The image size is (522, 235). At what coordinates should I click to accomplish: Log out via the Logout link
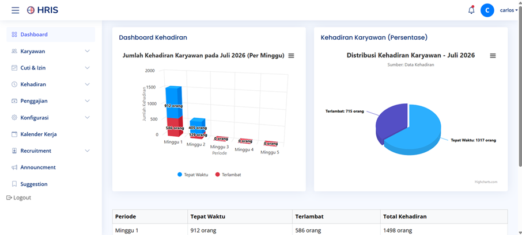(x=18, y=198)
